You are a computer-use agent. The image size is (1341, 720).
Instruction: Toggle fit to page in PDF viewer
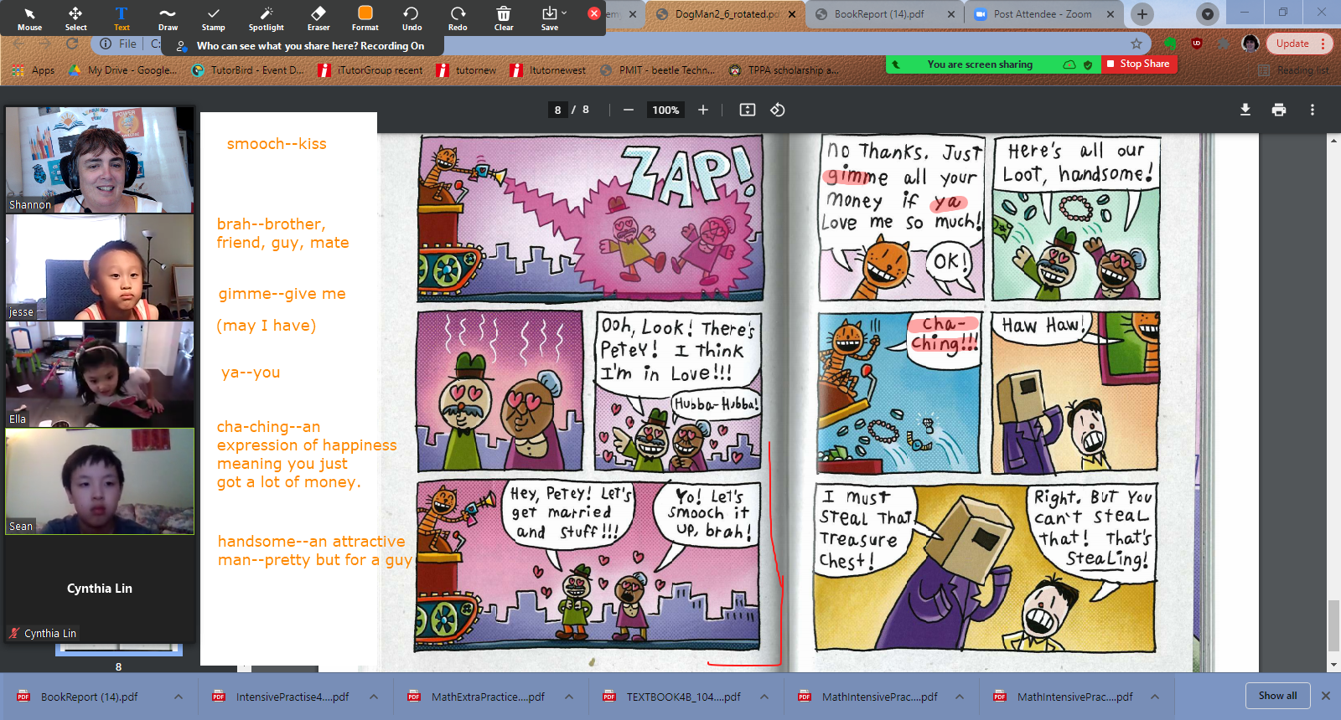(748, 110)
